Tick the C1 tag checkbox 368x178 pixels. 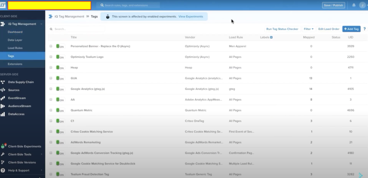pos(51,121)
